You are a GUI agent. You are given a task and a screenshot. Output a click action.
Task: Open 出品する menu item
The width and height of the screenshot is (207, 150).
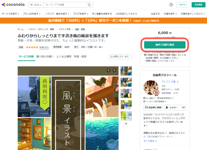[155, 14]
